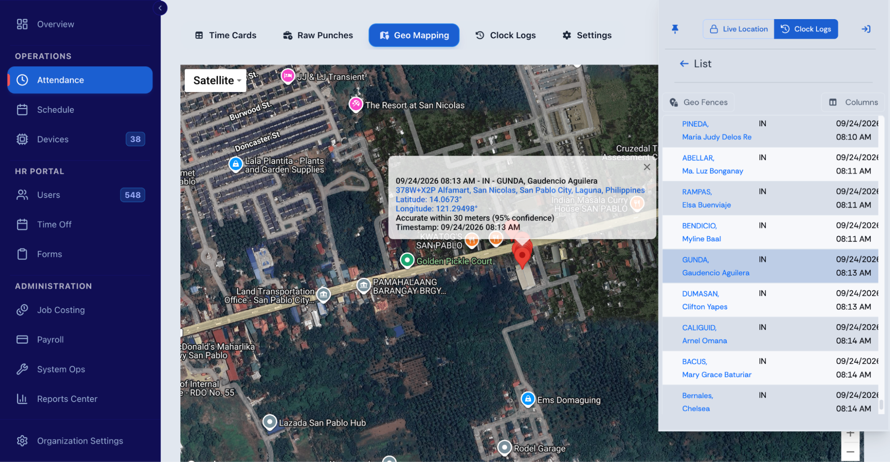Click the Longitude 121.29498° link
The width and height of the screenshot is (890, 462).
436,209
